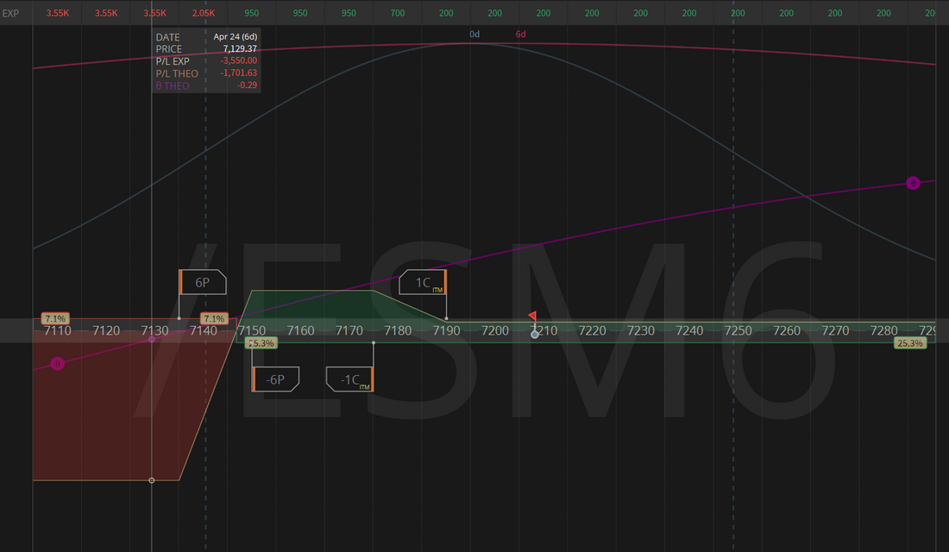Click the Apr 24 (6d) date in tooltip
Screen dimensions: 949x552
click(236, 37)
